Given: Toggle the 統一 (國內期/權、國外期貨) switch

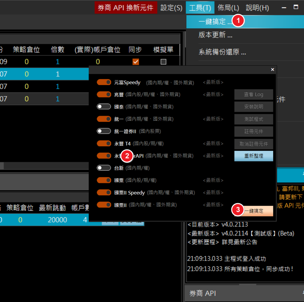Looking at the screenshot, I should (x=104, y=119).
